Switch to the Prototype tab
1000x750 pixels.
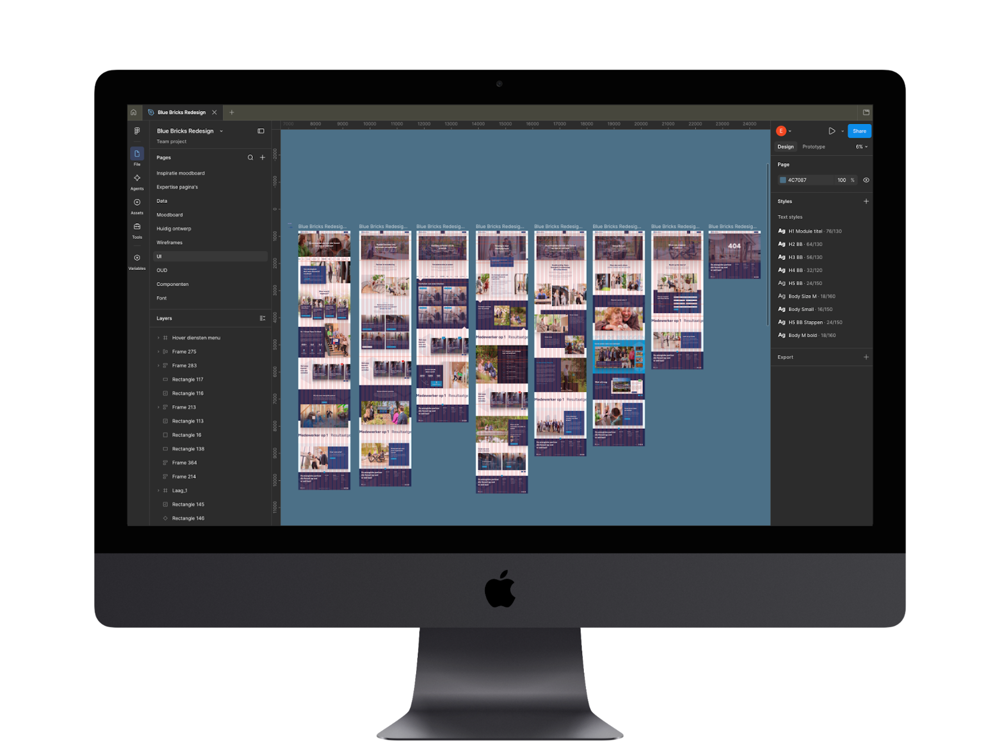(x=813, y=147)
